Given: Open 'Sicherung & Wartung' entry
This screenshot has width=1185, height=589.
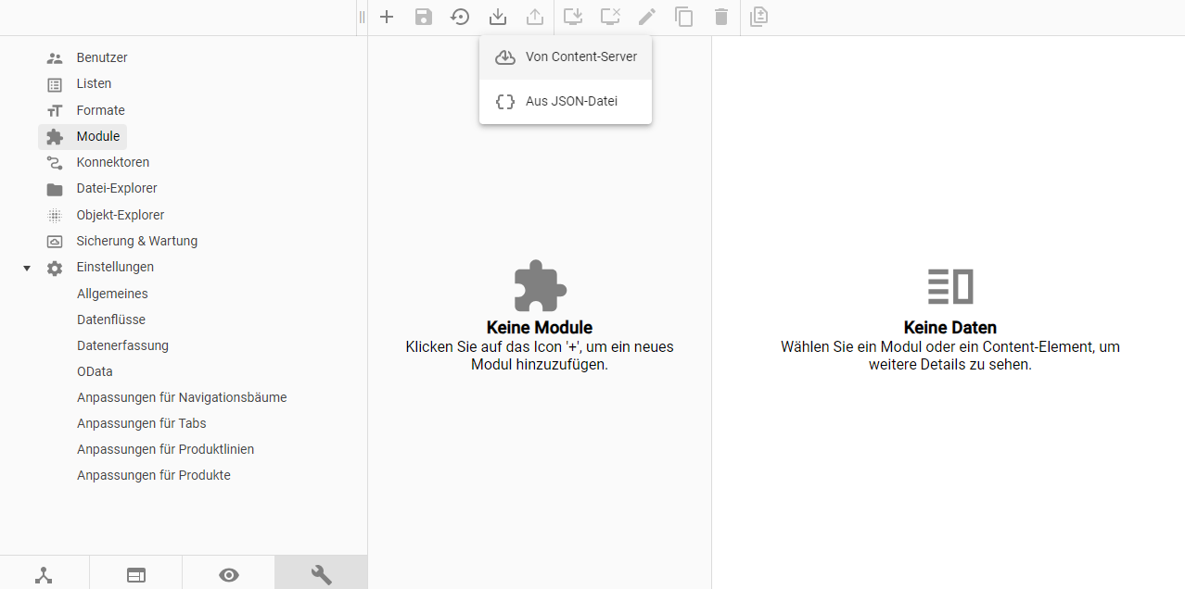Looking at the screenshot, I should (x=136, y=241).
